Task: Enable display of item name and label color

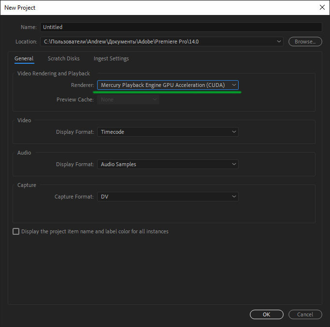Action: tap(16, 231)
